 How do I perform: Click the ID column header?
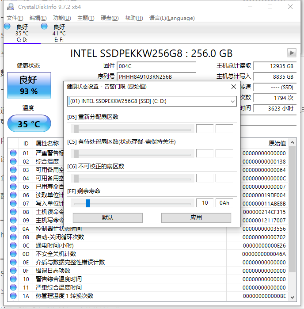(x=26, y=143)
